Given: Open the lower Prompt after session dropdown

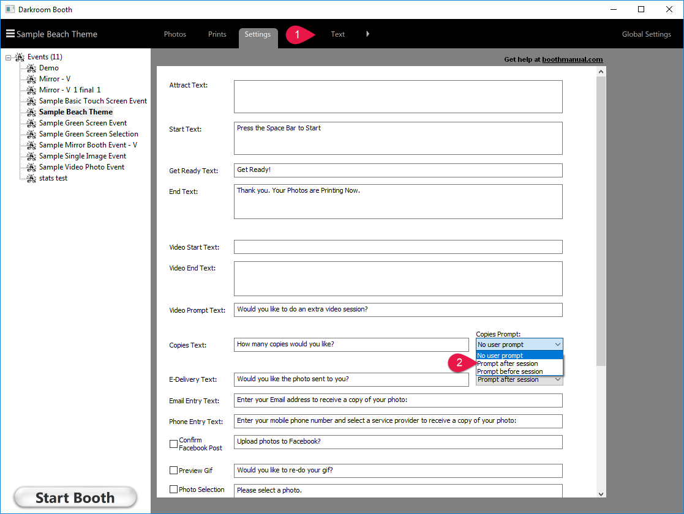Looking at the screenshot, I should (x=519, y=379).
